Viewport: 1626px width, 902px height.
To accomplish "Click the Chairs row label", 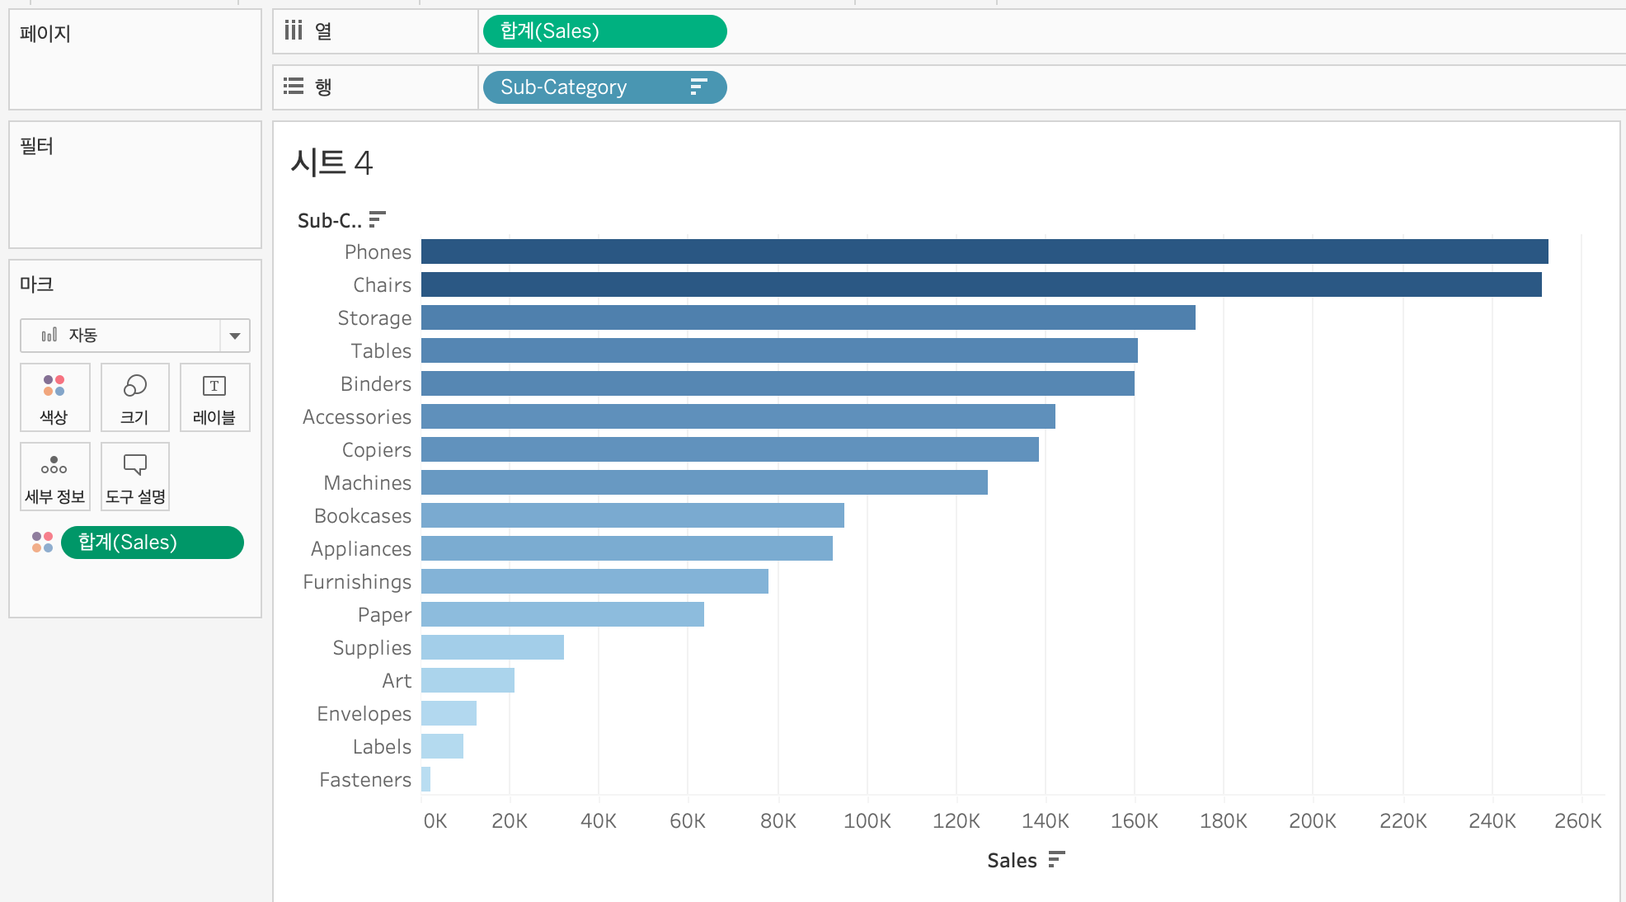I will point(382,285).
